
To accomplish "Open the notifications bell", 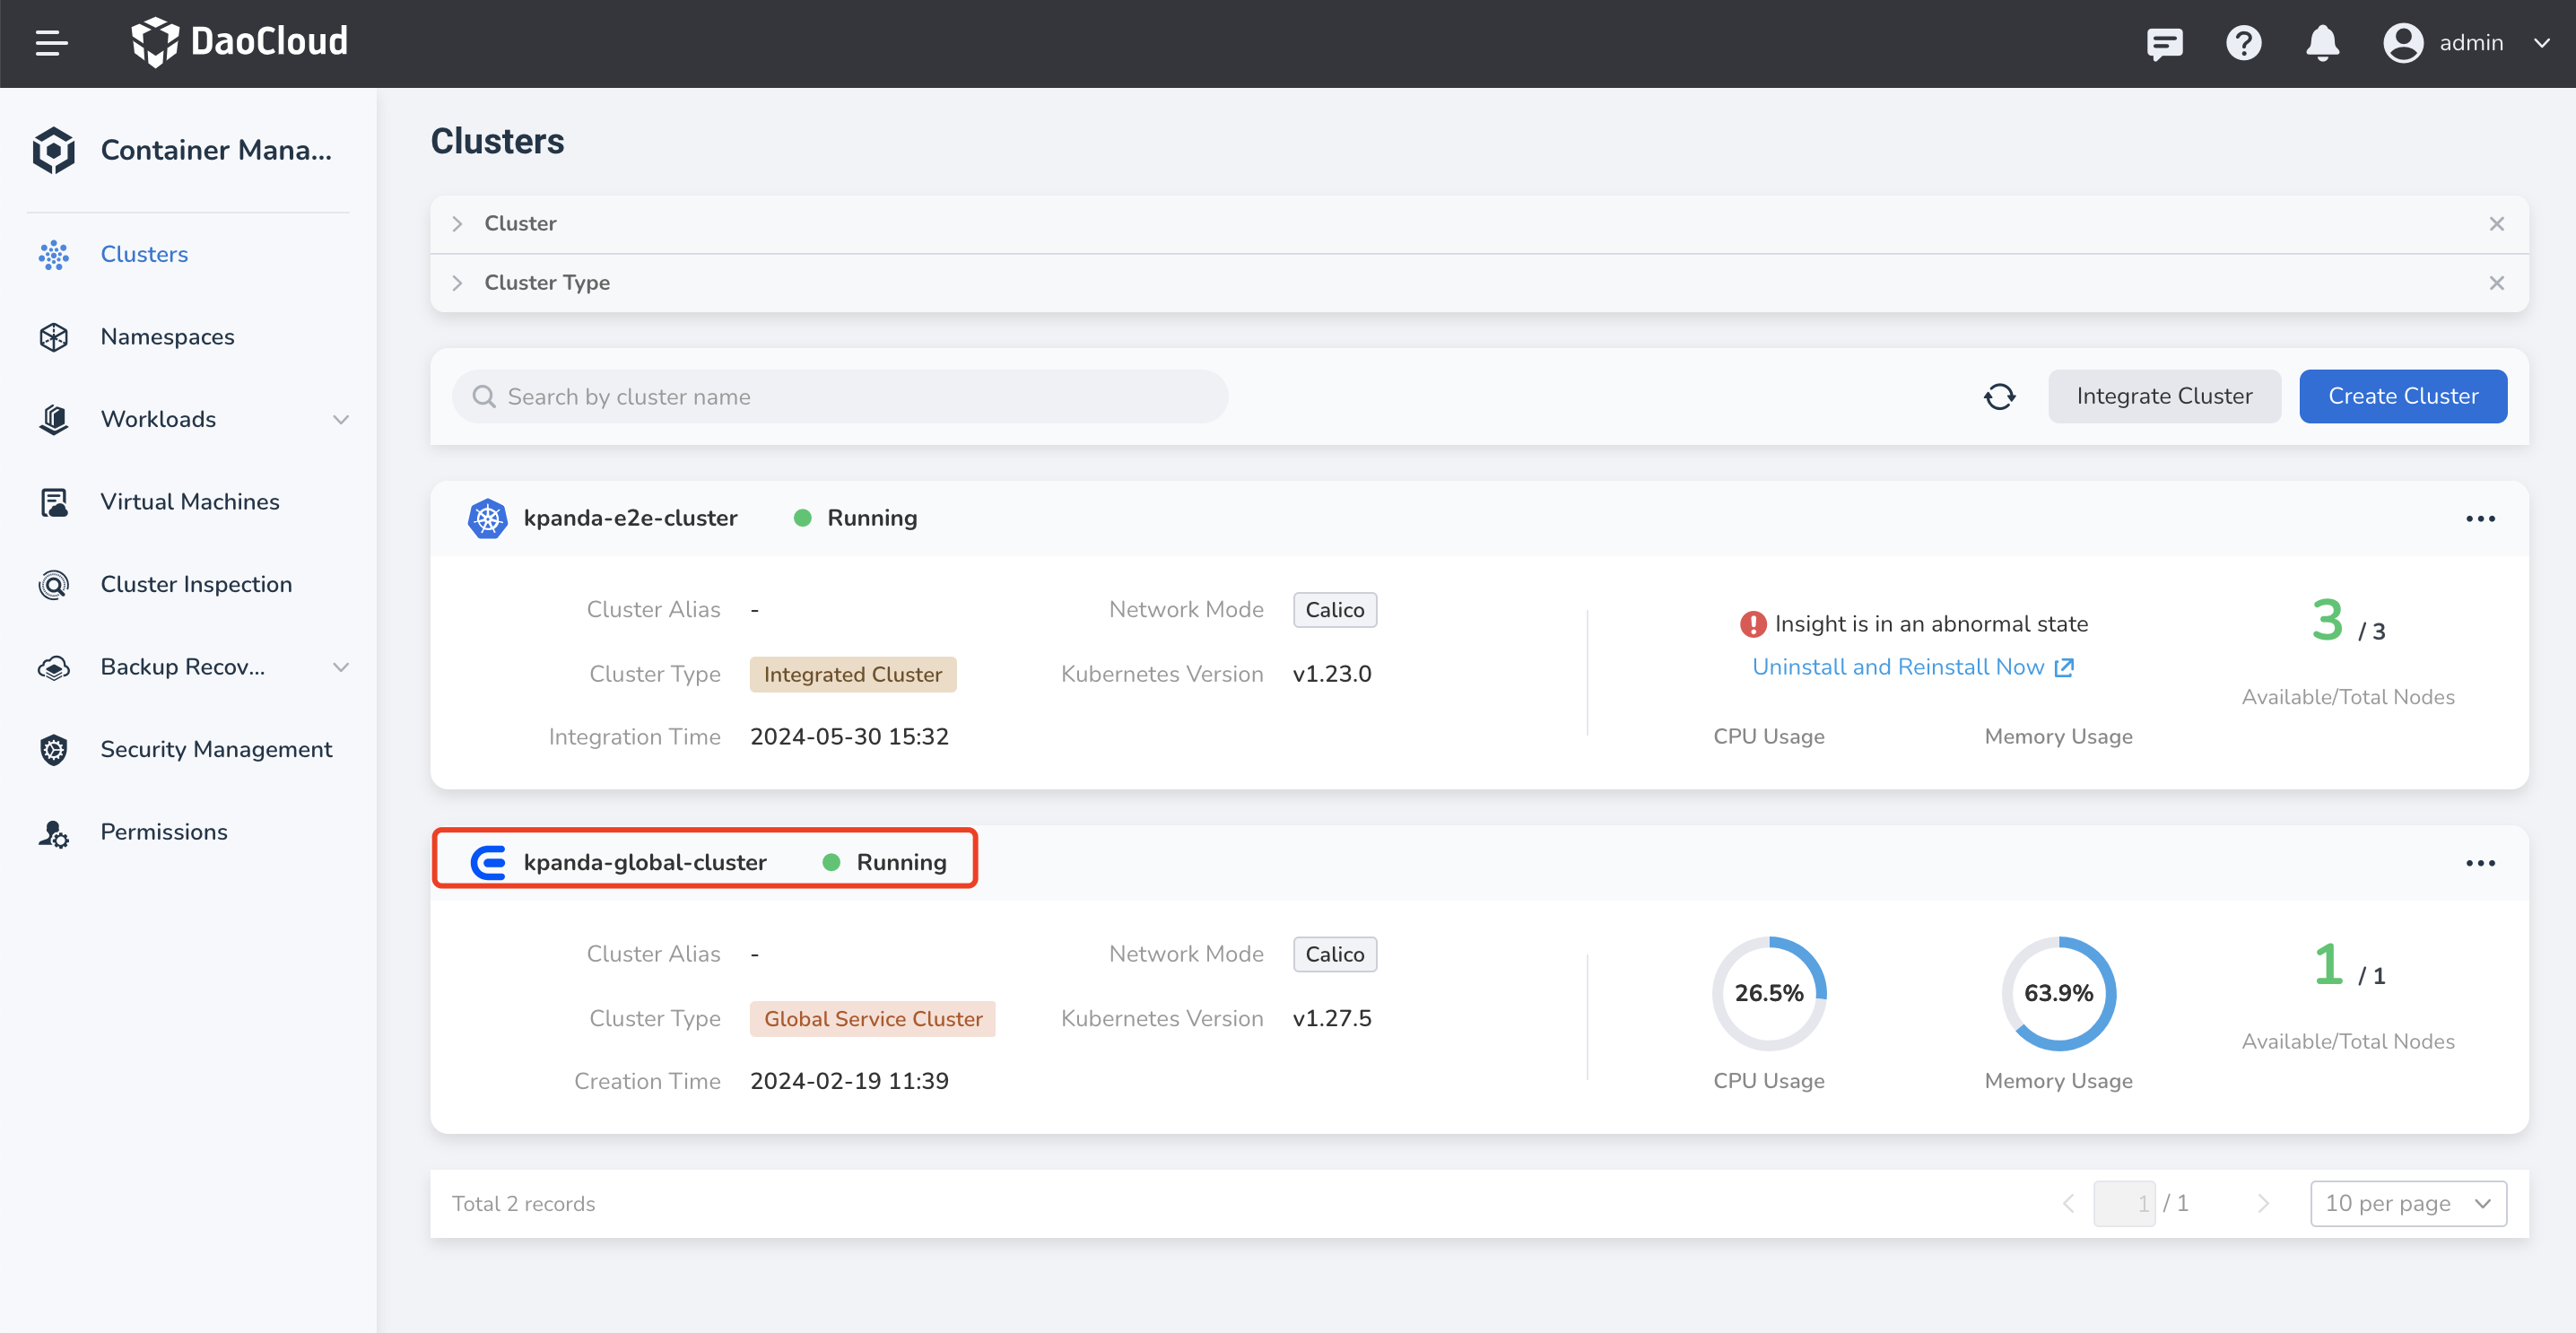I will (2322, 43).
